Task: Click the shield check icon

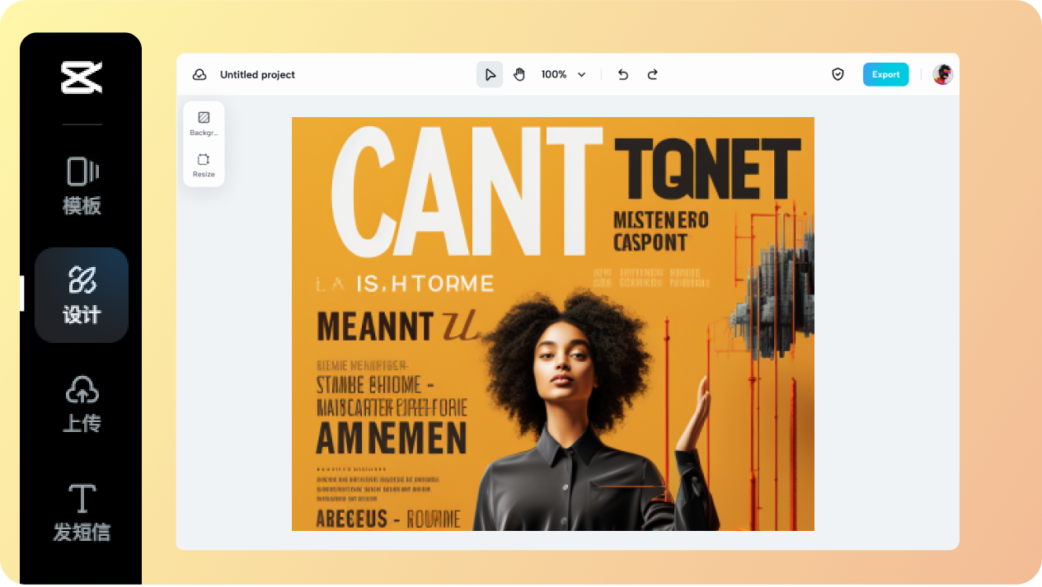Action: click(838, 74)
